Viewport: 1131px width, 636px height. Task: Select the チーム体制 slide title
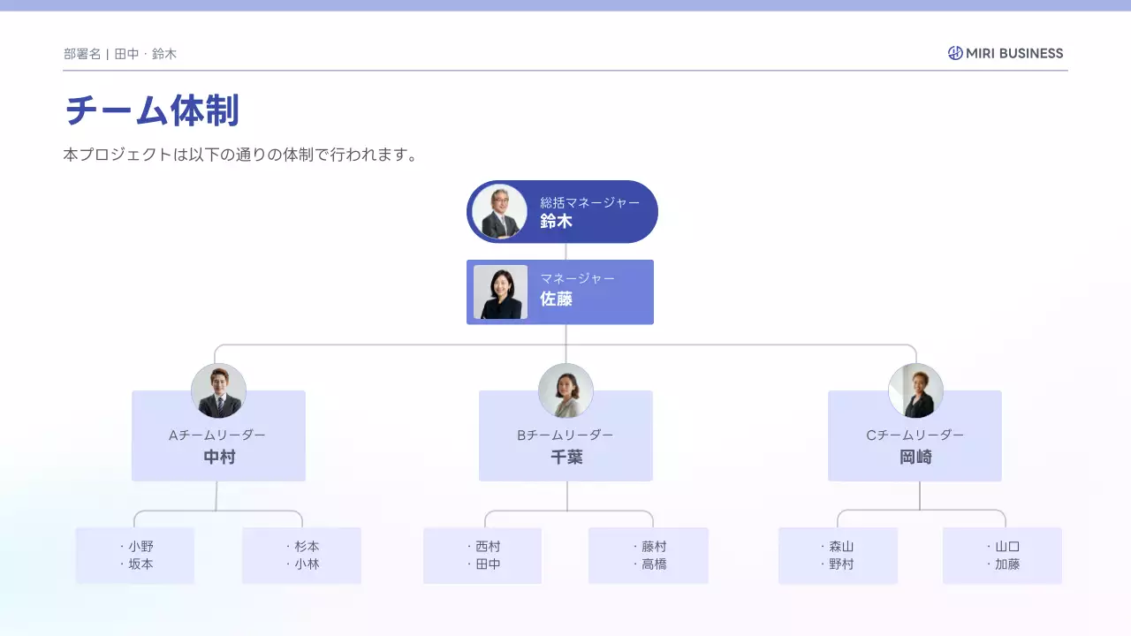152,111
